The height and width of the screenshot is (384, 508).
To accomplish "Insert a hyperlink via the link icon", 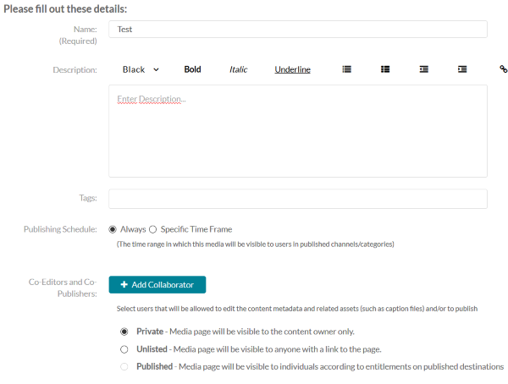I will point(503,69).
